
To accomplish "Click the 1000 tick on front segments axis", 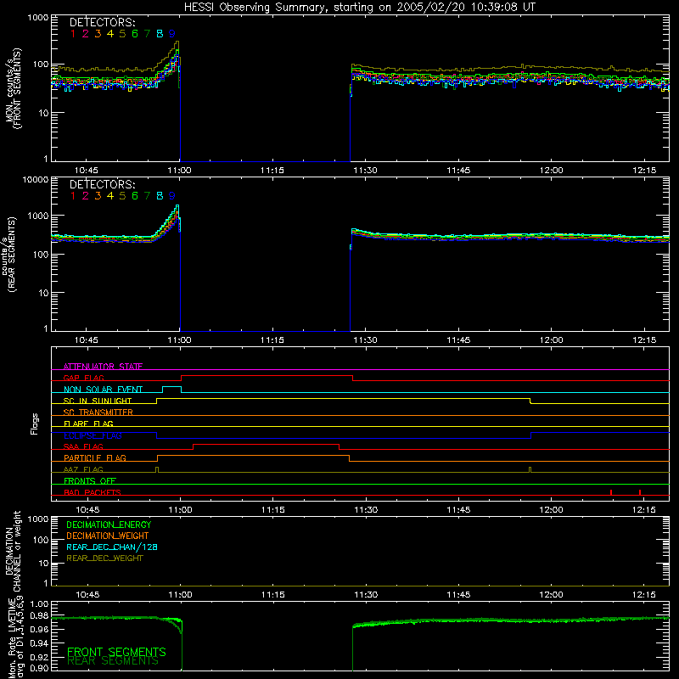I will coord(37,18).
